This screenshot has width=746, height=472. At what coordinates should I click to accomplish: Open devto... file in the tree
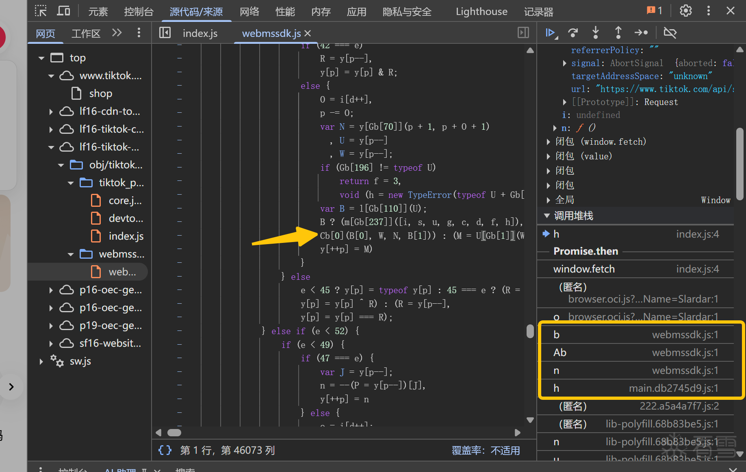pyautogui.click(x=126, y=219)
